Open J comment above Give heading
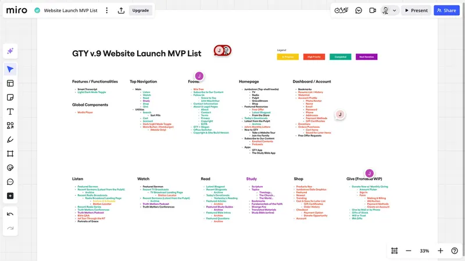 pyautogui.click(x=369, y=173)
